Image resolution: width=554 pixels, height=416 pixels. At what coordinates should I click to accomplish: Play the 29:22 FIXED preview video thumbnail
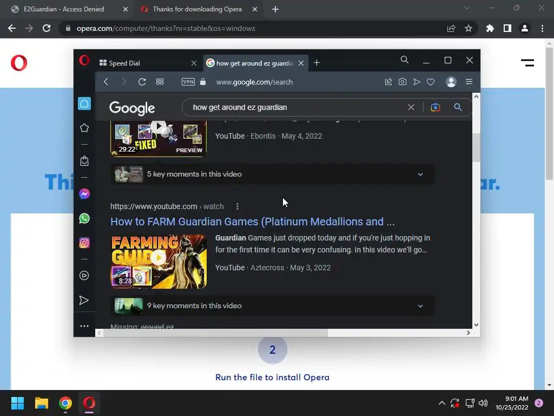tap(159, 138)
